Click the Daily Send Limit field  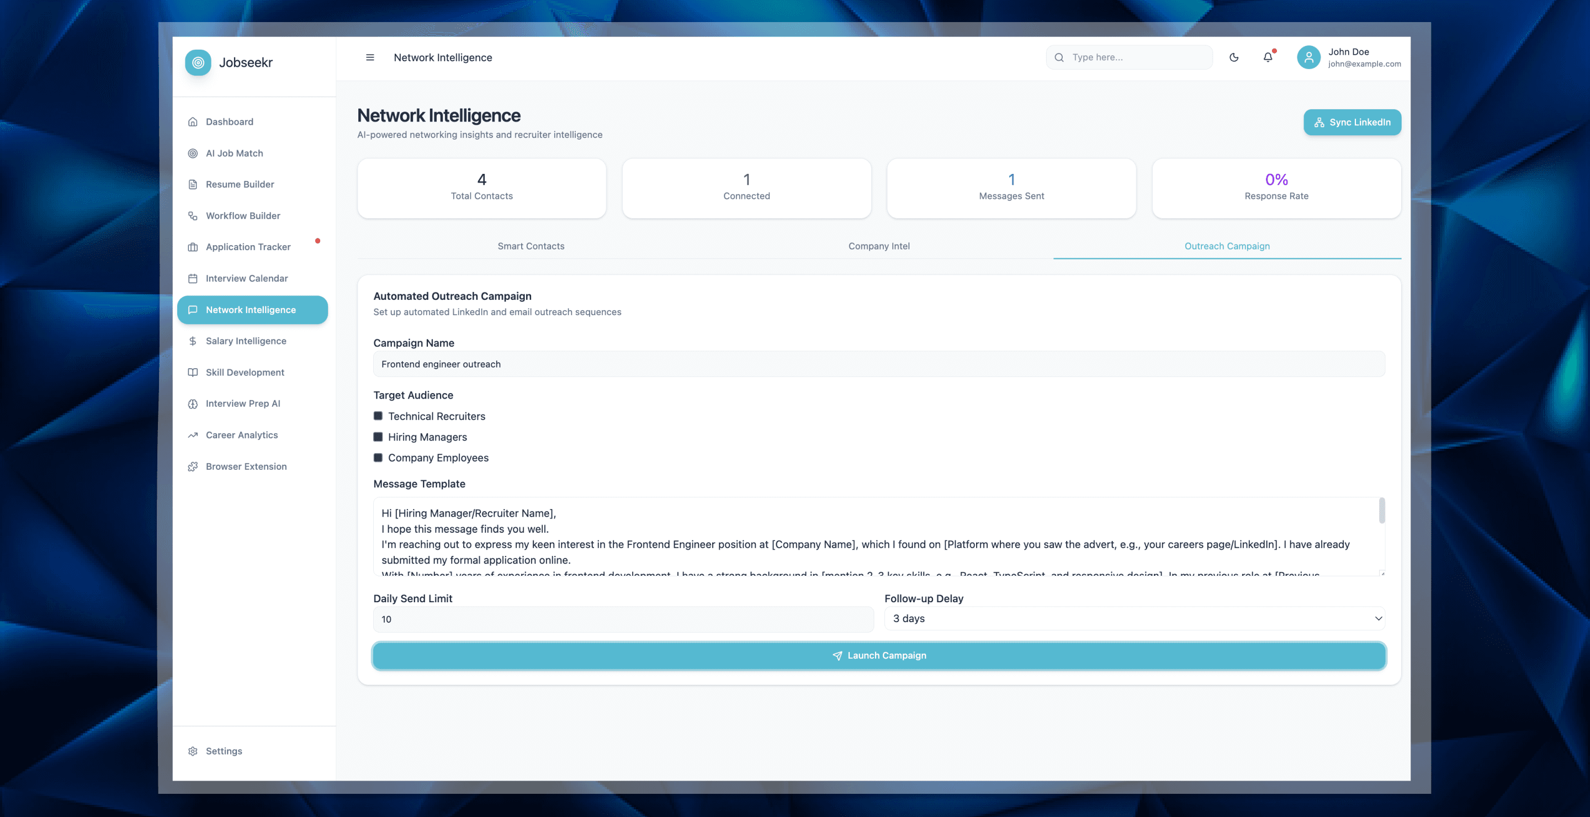[623, 619]
